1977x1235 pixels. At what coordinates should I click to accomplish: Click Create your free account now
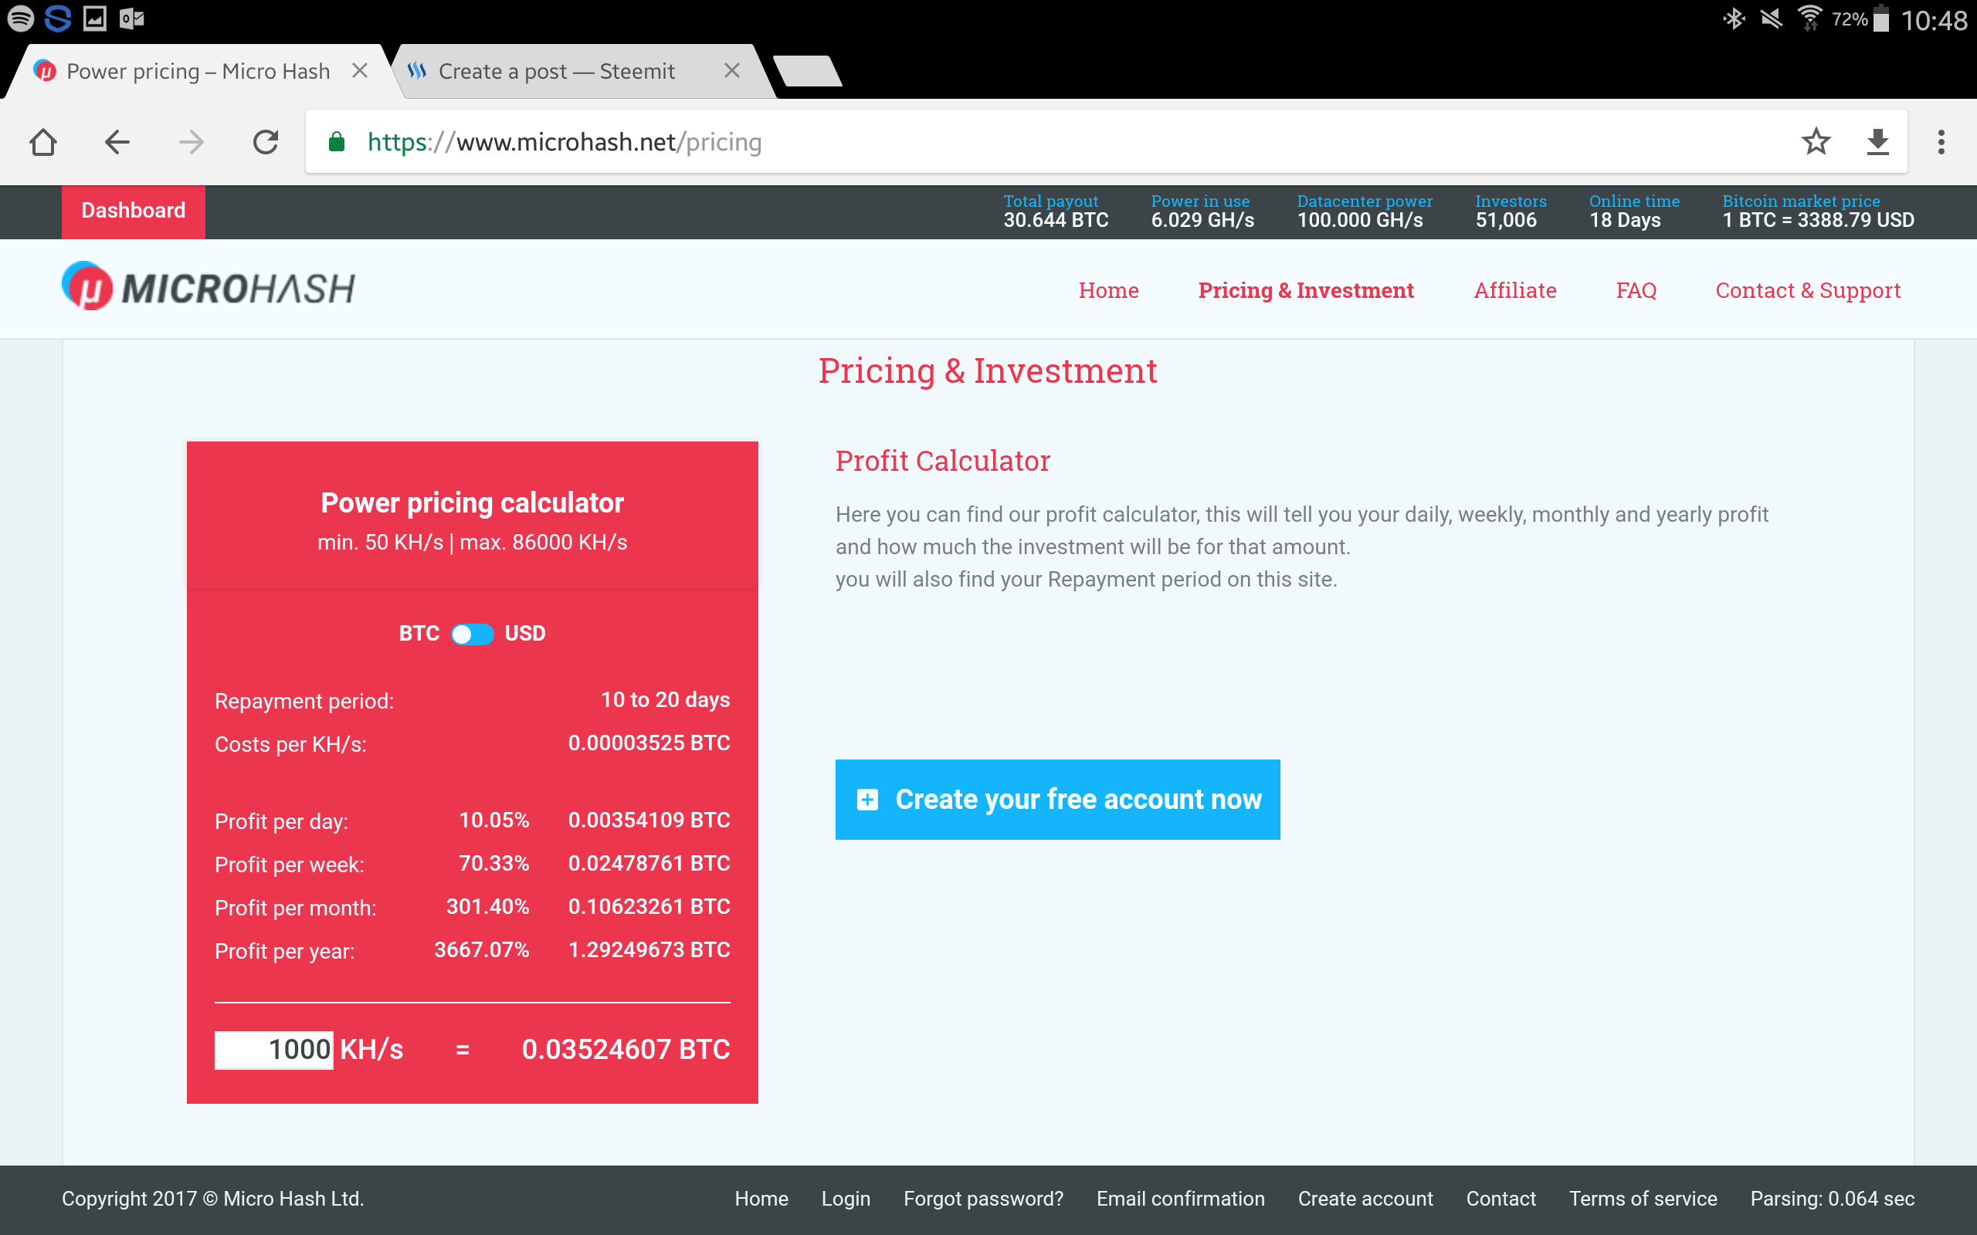(1057, 799)
